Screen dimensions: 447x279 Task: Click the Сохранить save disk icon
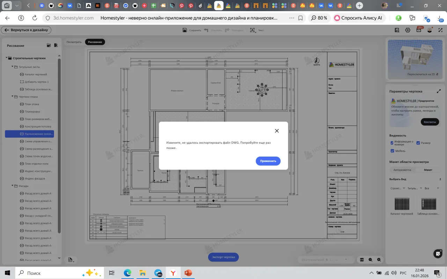(185, 30)
